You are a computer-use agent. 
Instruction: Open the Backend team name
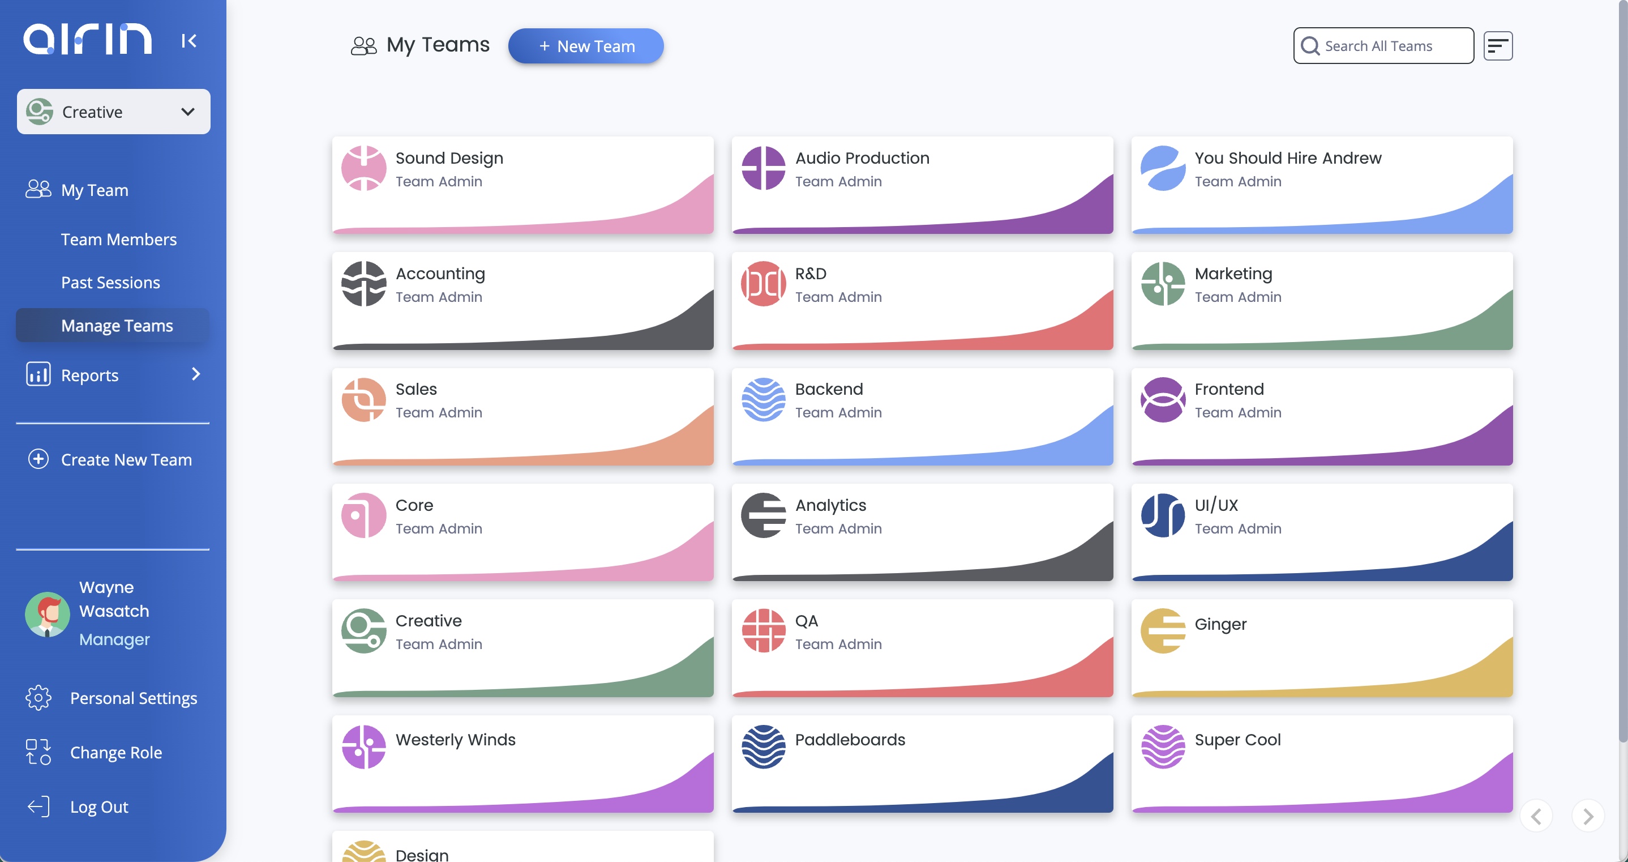829,389
